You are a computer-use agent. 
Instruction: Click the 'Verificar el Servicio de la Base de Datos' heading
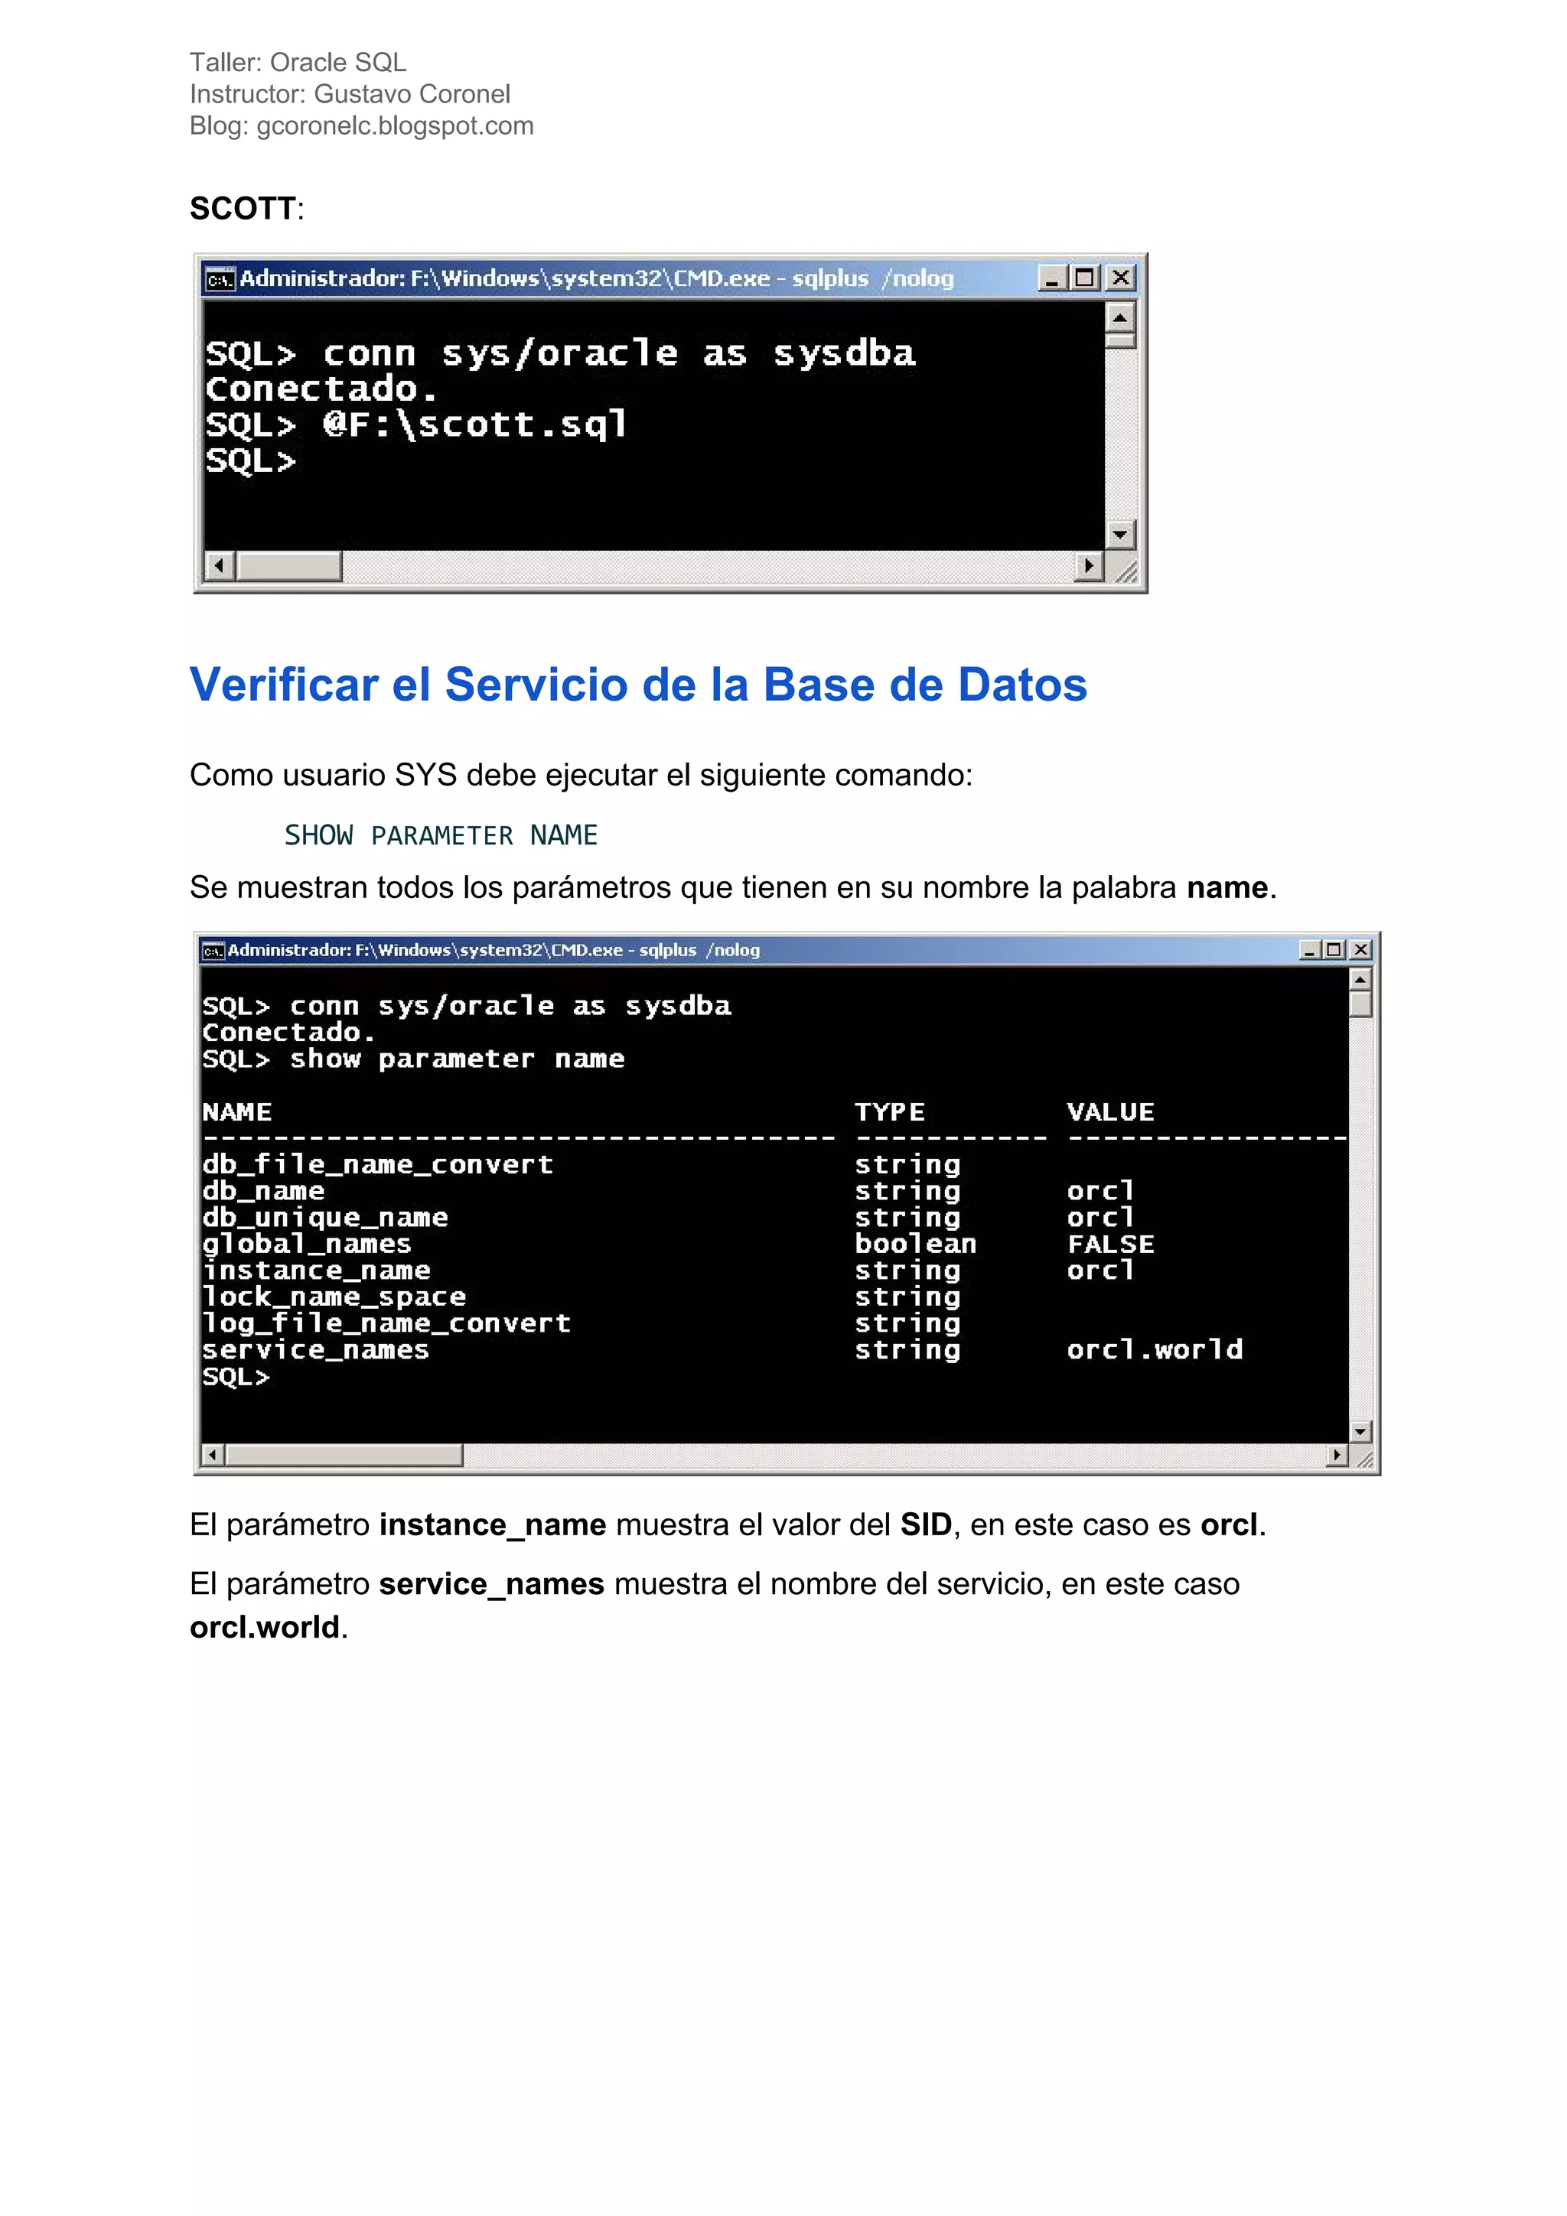click(638, 685)
